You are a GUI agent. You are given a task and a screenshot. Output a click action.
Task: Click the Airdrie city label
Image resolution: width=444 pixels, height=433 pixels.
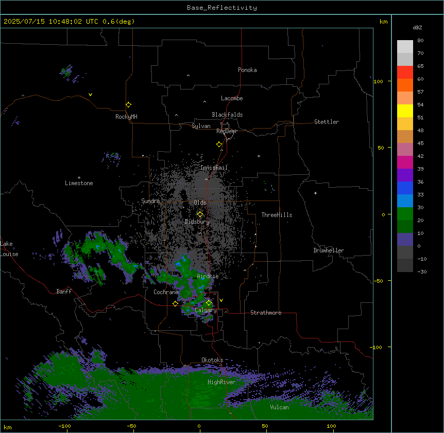(x=208, y=276)
